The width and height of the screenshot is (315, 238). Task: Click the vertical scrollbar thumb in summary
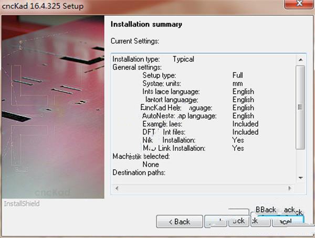click(x=300, y=107)
